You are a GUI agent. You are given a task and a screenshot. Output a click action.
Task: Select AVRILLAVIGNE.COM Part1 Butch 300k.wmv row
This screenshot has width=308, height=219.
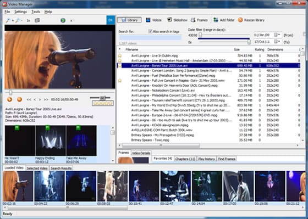tap(208, 130)
